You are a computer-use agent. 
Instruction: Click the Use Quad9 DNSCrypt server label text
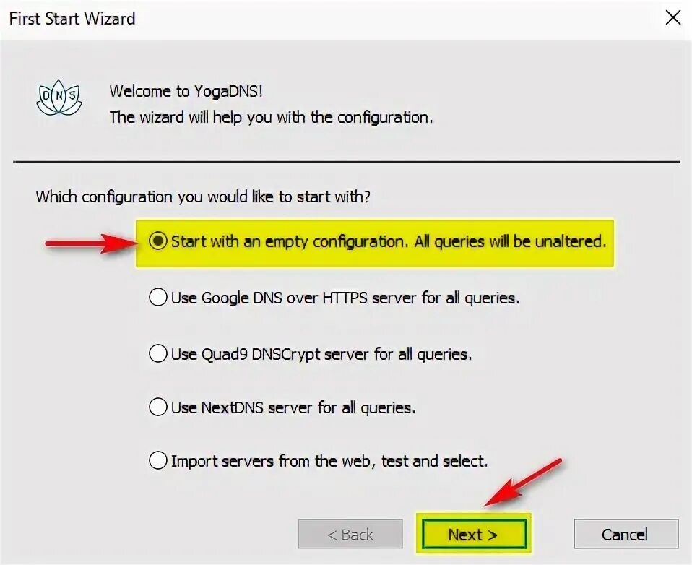(321, 354)
